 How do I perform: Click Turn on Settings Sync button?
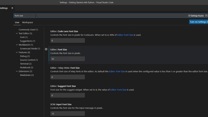[x=199, y=22]
